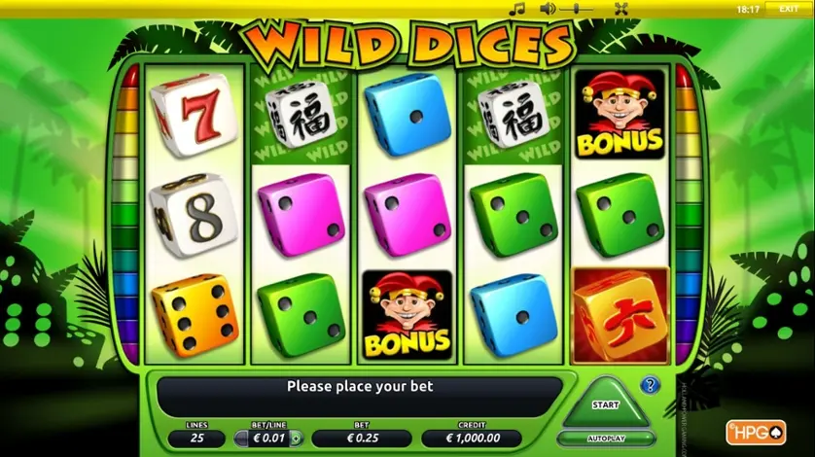Click the Credit display showing € 1,000.00

pyautogui.click(x=472, y=439)
